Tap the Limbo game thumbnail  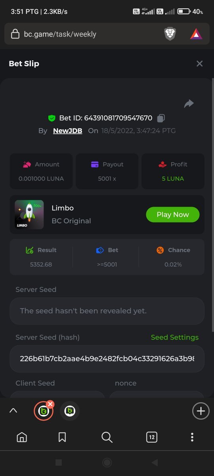pos(29,215)
